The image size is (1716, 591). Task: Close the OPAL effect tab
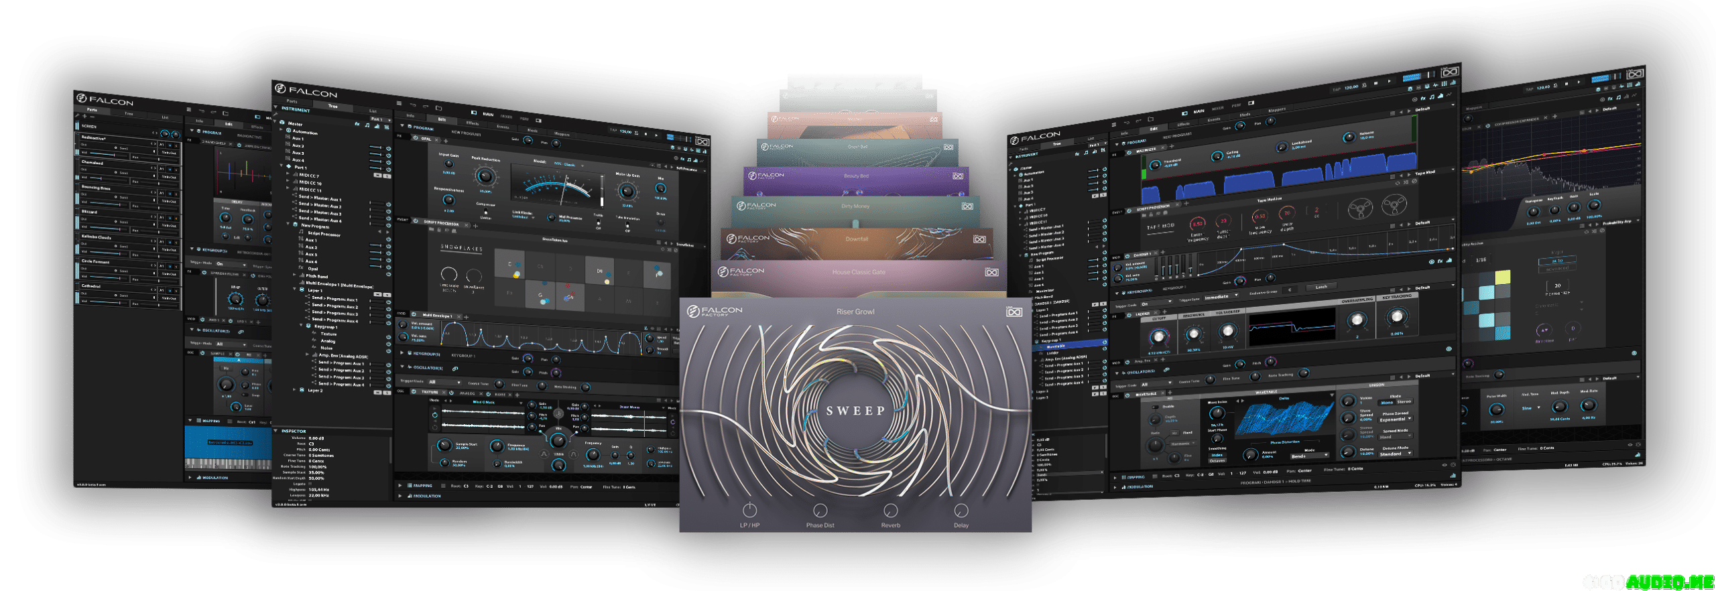(x=436, y=139)
